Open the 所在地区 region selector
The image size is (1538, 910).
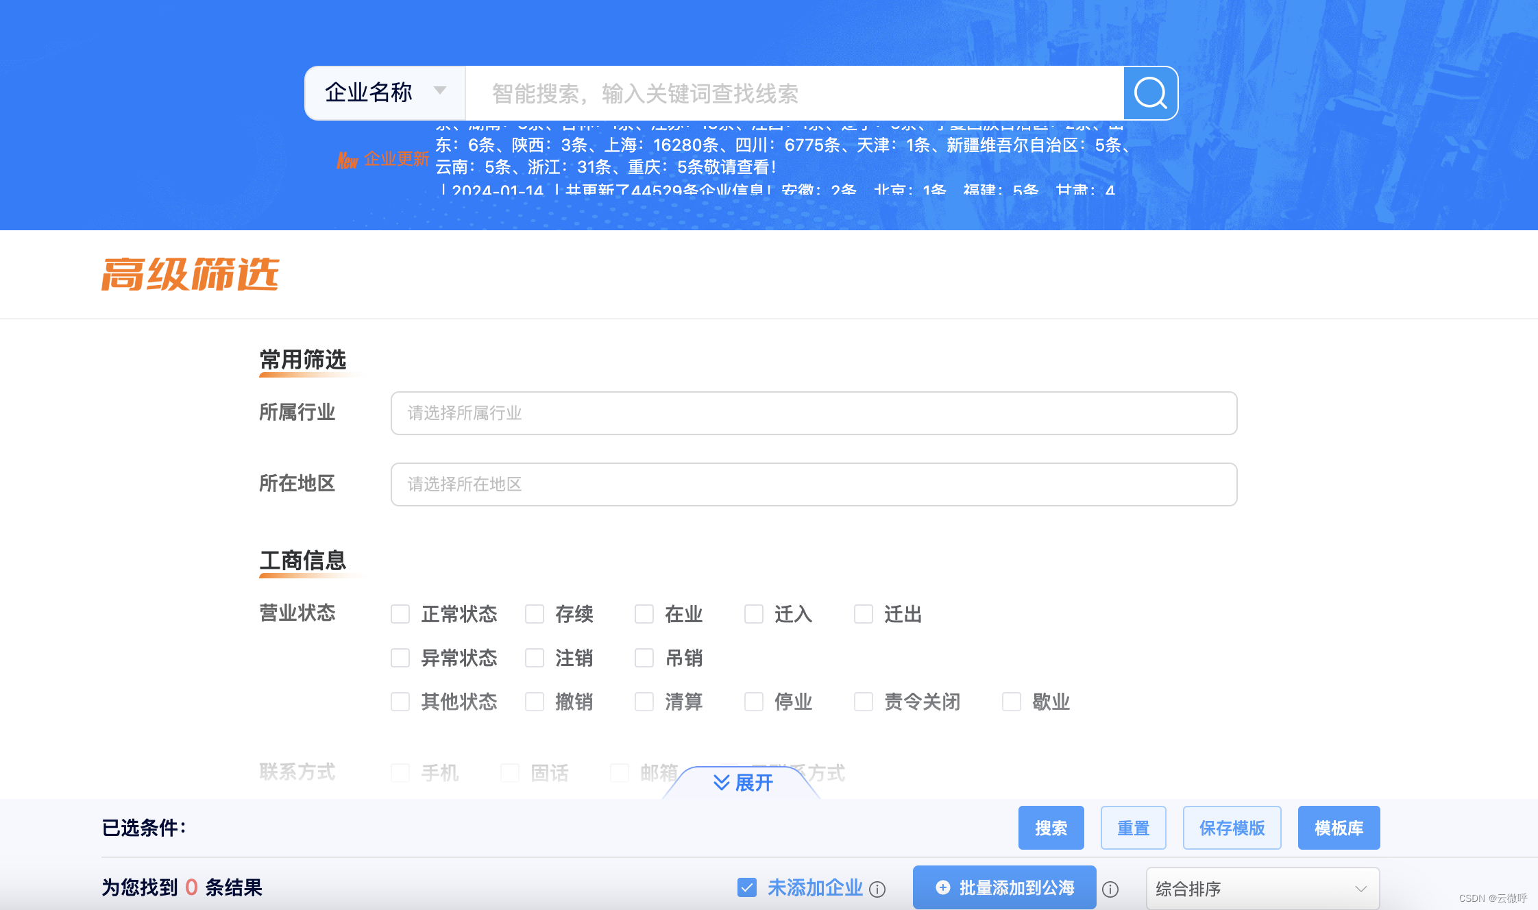click(x=814, y=484)
